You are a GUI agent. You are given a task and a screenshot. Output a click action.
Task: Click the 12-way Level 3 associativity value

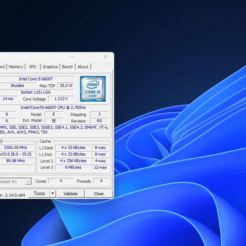101,167
